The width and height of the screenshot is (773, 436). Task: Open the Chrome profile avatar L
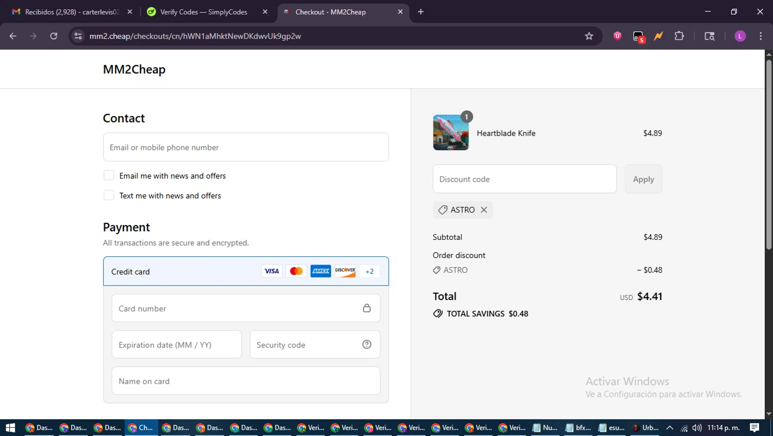[740, 36]
